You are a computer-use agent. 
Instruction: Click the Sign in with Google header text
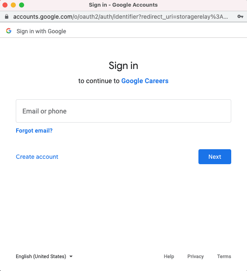pos(41,31)
